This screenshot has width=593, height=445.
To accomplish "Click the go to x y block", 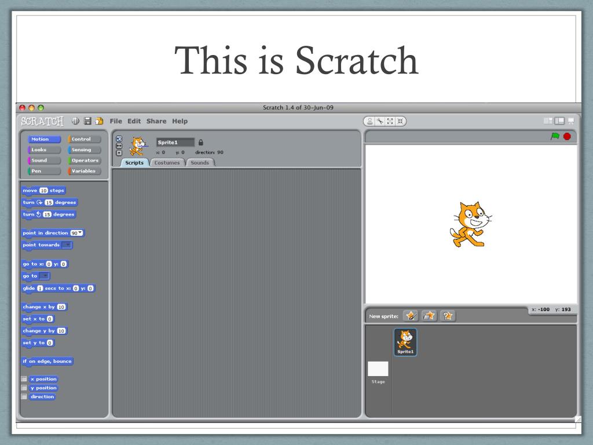I will 45,264.
